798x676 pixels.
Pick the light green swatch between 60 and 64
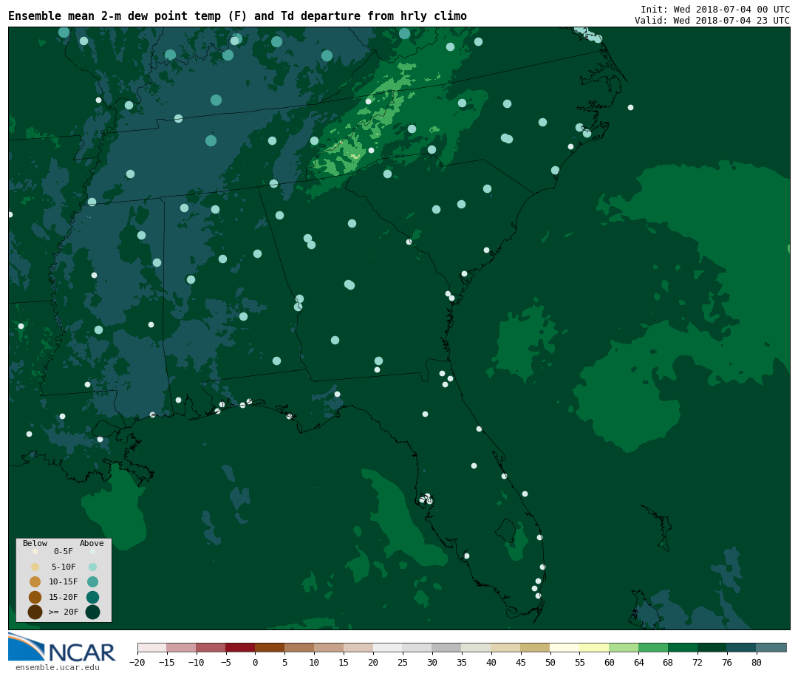point(624,647)
